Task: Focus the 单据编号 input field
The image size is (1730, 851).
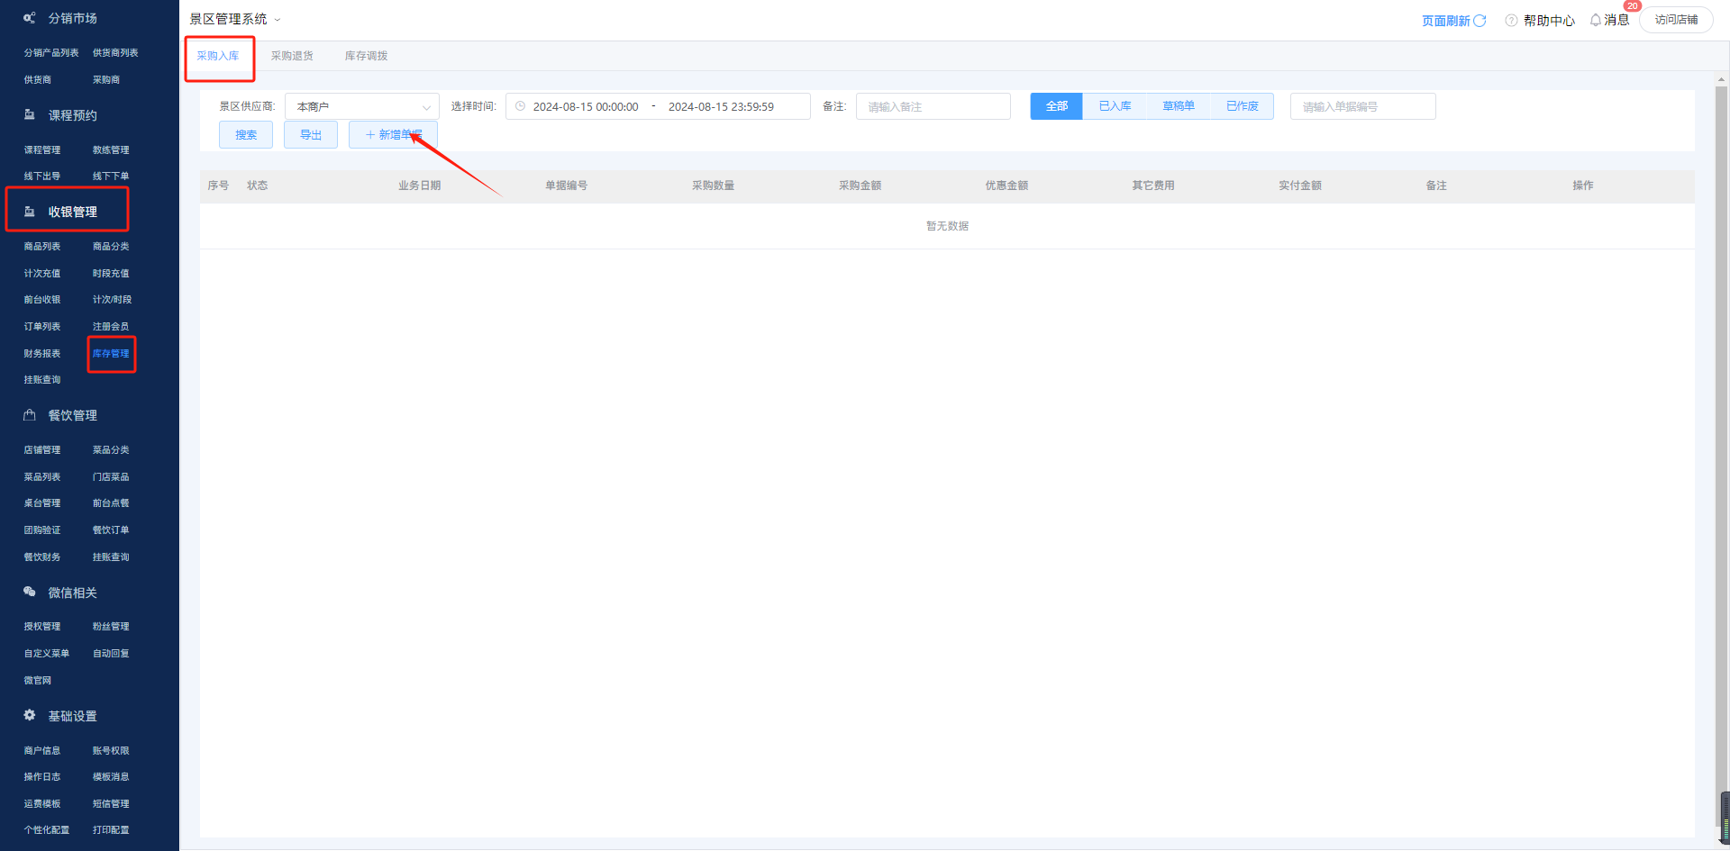Action: coord(1362,106)
